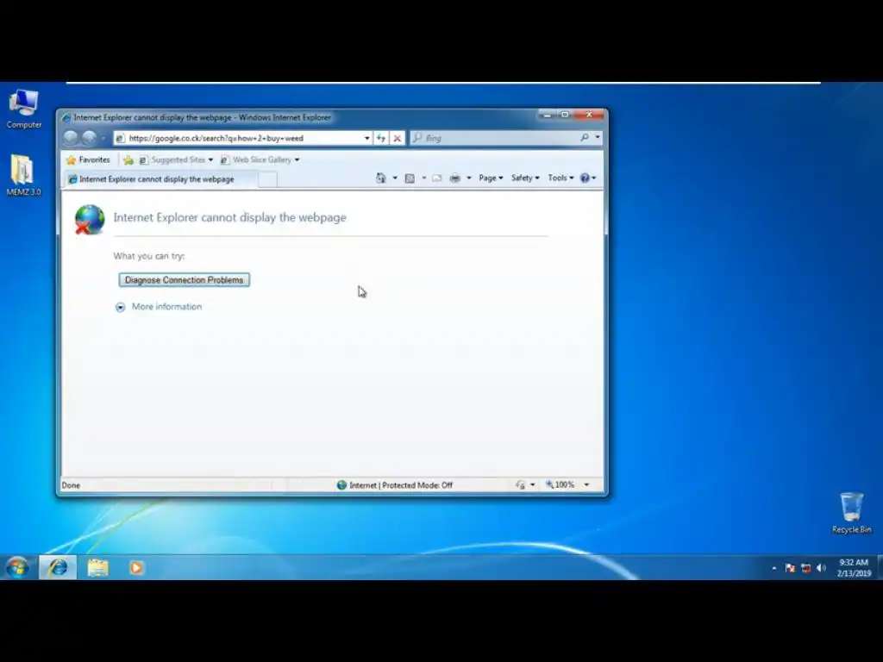Viewport: 883px width, 662px height.
Task: Select the 'Internet Explorer cannot display the webpage' tab
Action: [160, 179]
